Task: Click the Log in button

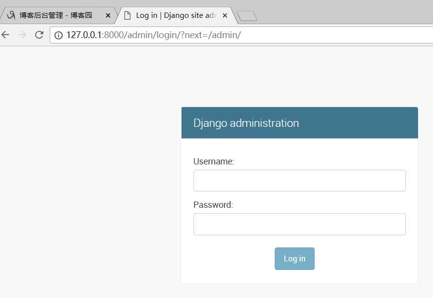Action: pos(294,258)
